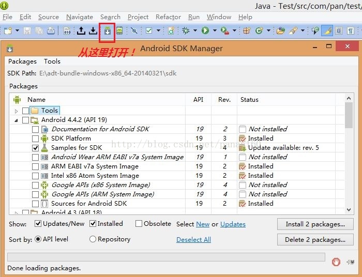Select the Google APIs (x86 System Image) row
The width and height of the screenshot is (362, 277).
tap(177, 185)
